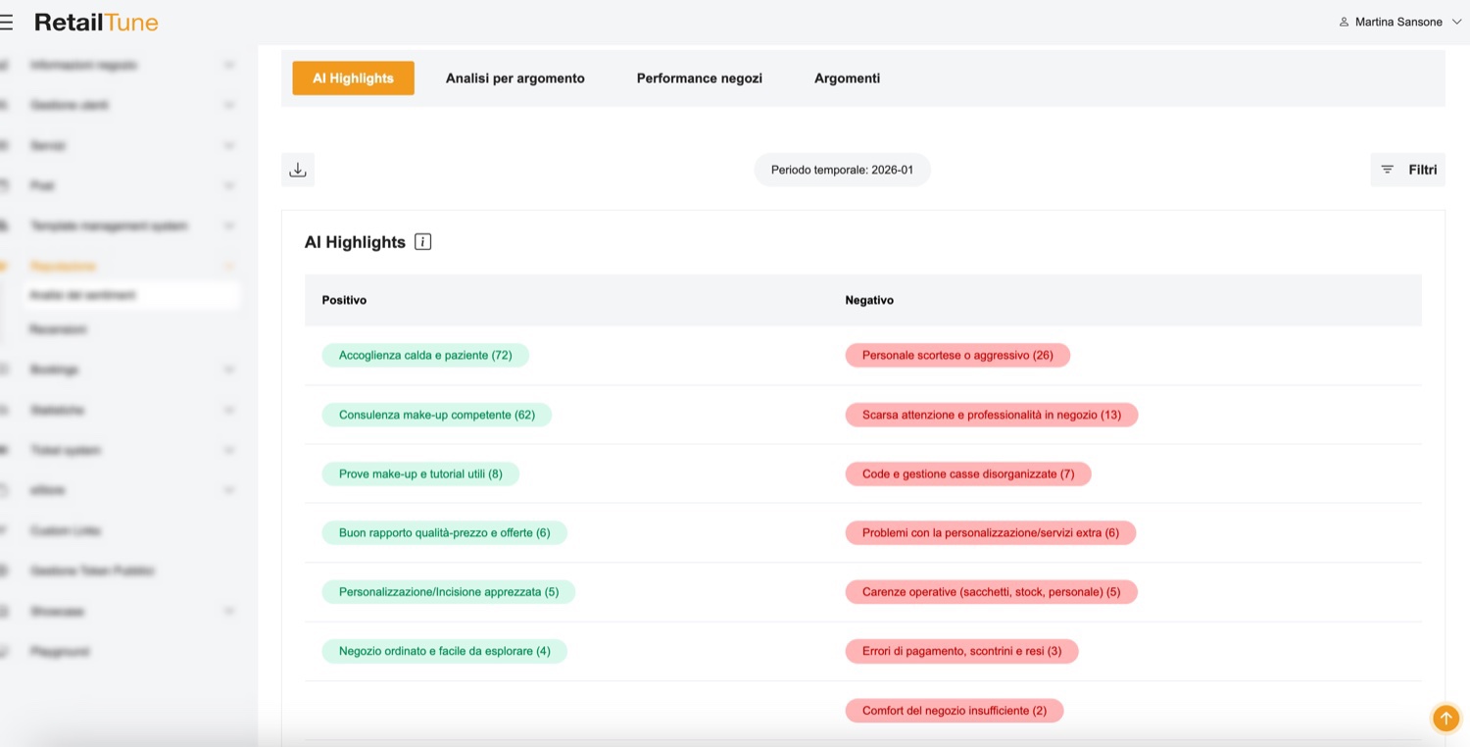Click Prove make-up e tutorial utili (8)
The image size is (1470, 747).
pos(420,473)
